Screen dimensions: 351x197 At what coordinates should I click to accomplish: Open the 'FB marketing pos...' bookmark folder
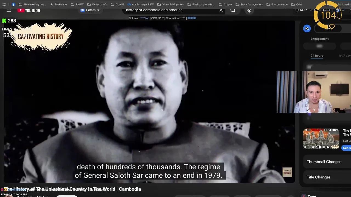click(32, 4)
